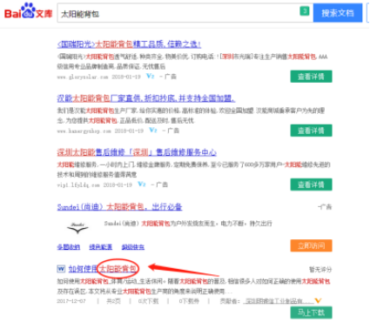Click the V2 badge beside www.glorysolar.com
Image resolution: width=370 pixels, height=322 pixels.
pyautogui.click(x=150, y=77)
